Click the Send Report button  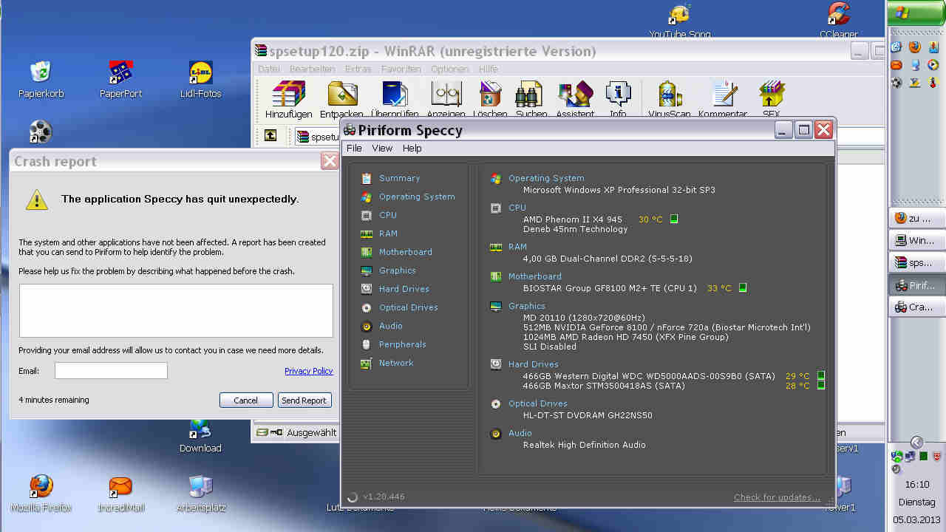click(x=304, y=400)
